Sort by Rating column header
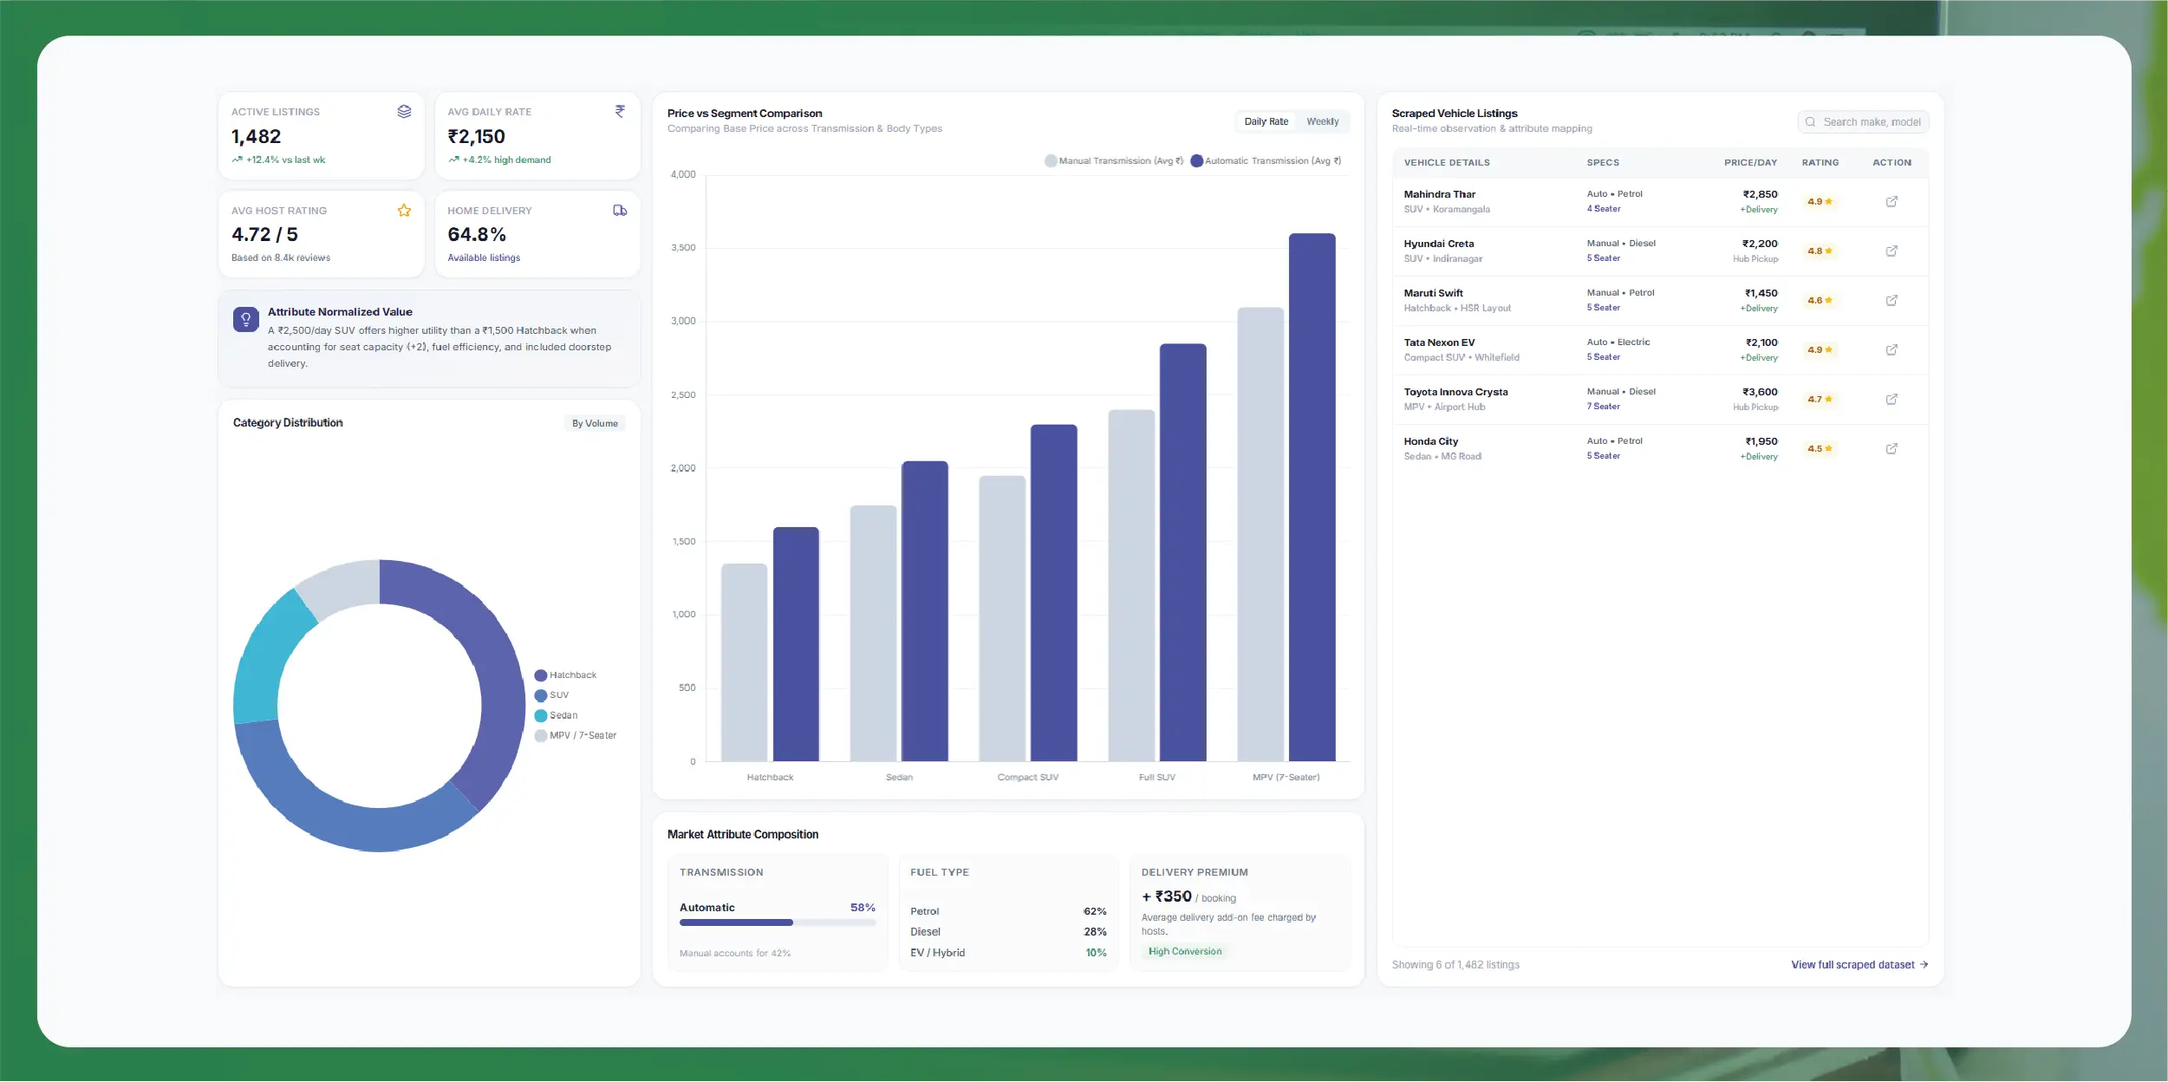 (1820, 163)
